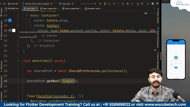Go to next highlighted problem arrow
The height and width of the screenshot is (107, 190).
pos(154,13)
